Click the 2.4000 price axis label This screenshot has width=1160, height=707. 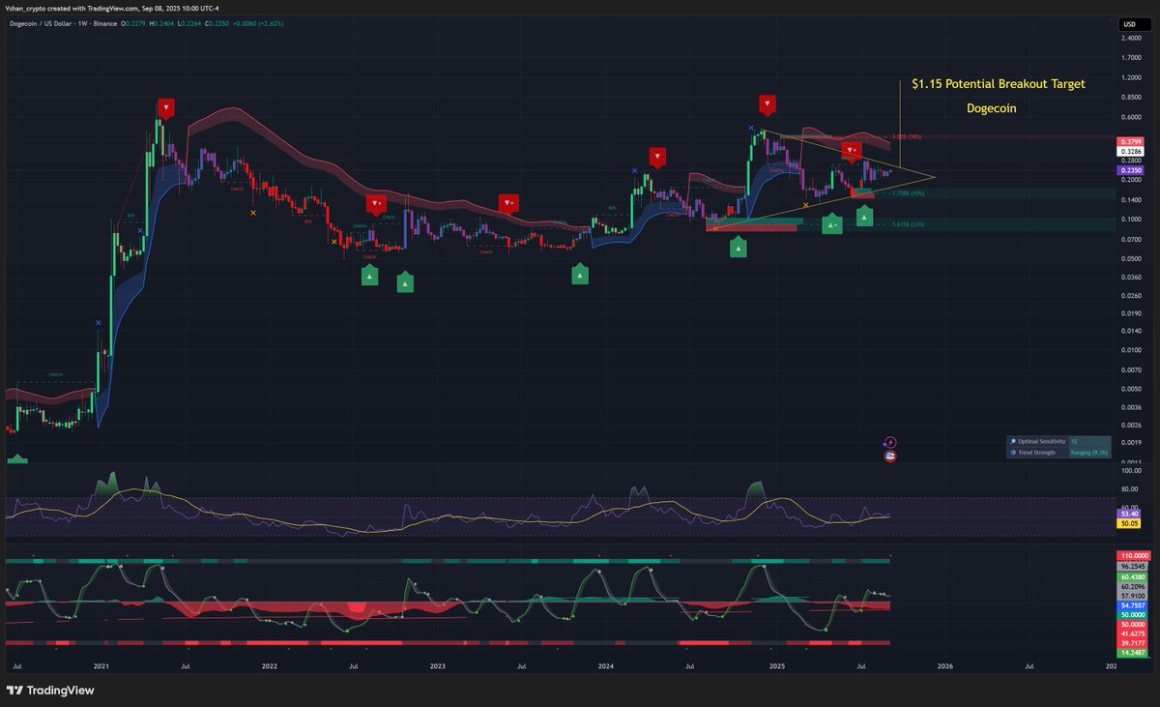(x=1131, y=39)
